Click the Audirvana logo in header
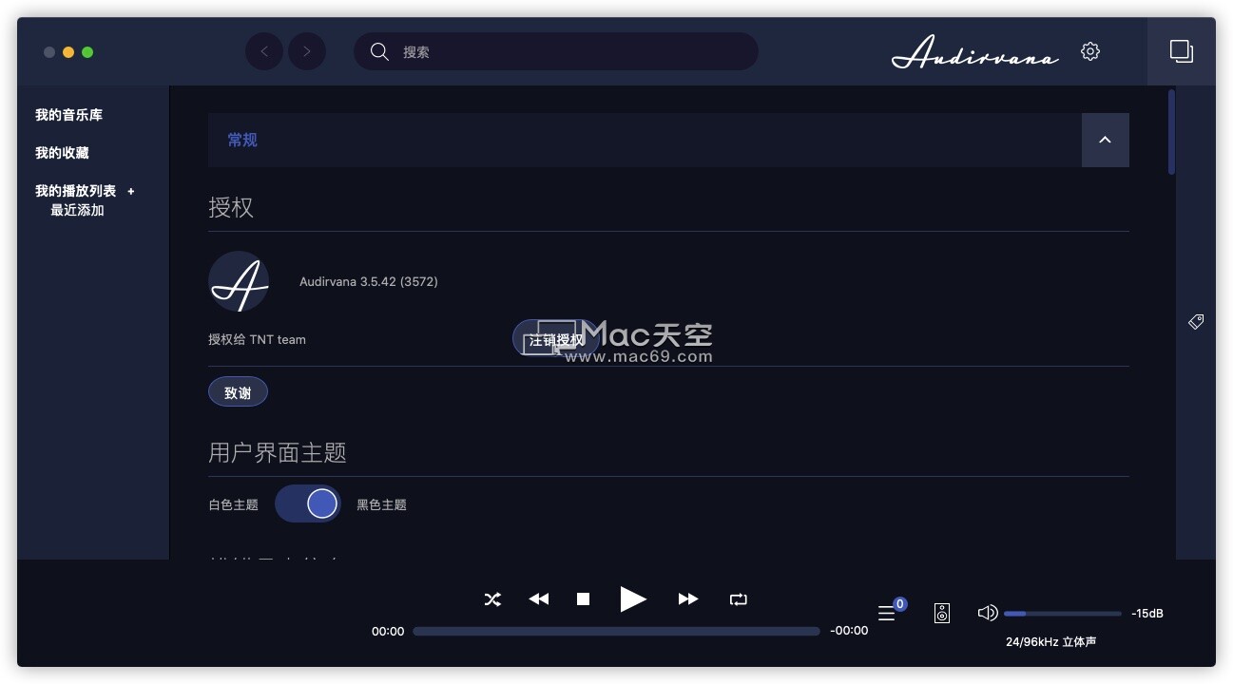Viewport: 1233px width, 684px height. click(x=975, y=52)
